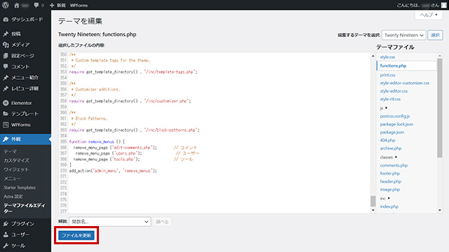449x252 pixels.
Task: Open the プラグイン plugins icon
Action: click(x=6, y=224)
